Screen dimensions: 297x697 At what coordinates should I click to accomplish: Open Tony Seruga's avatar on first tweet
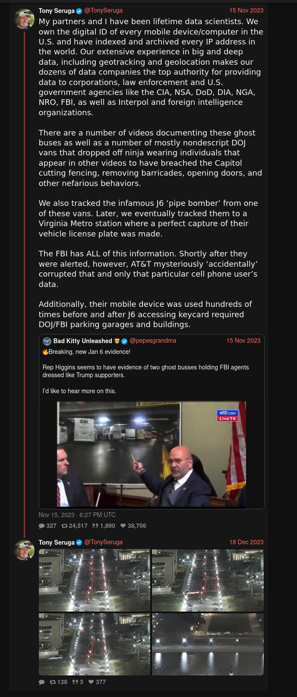coord(24,19)
